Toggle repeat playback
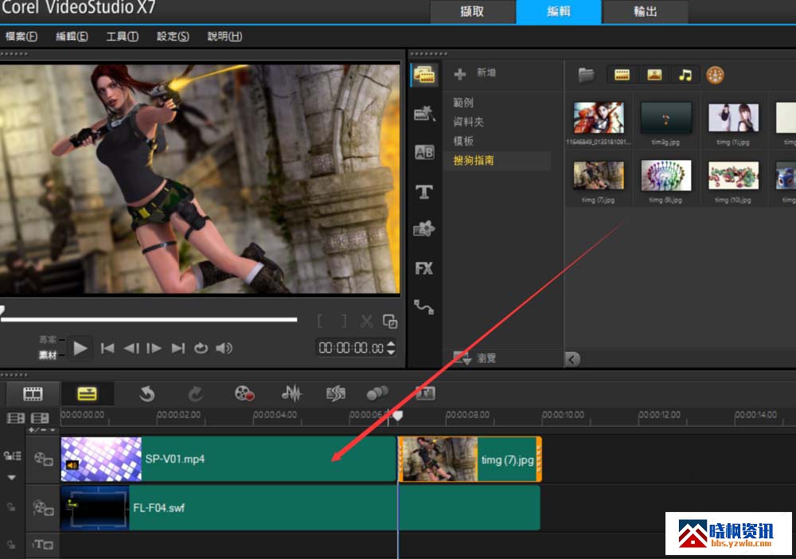This screenshot has width=796, height=559. click(201, 348)
